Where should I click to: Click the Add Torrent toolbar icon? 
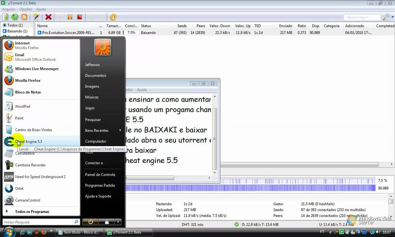click(x=6, y=17)
